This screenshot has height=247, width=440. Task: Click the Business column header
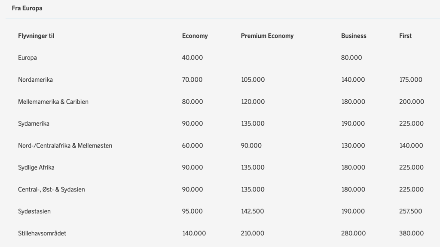354,36
